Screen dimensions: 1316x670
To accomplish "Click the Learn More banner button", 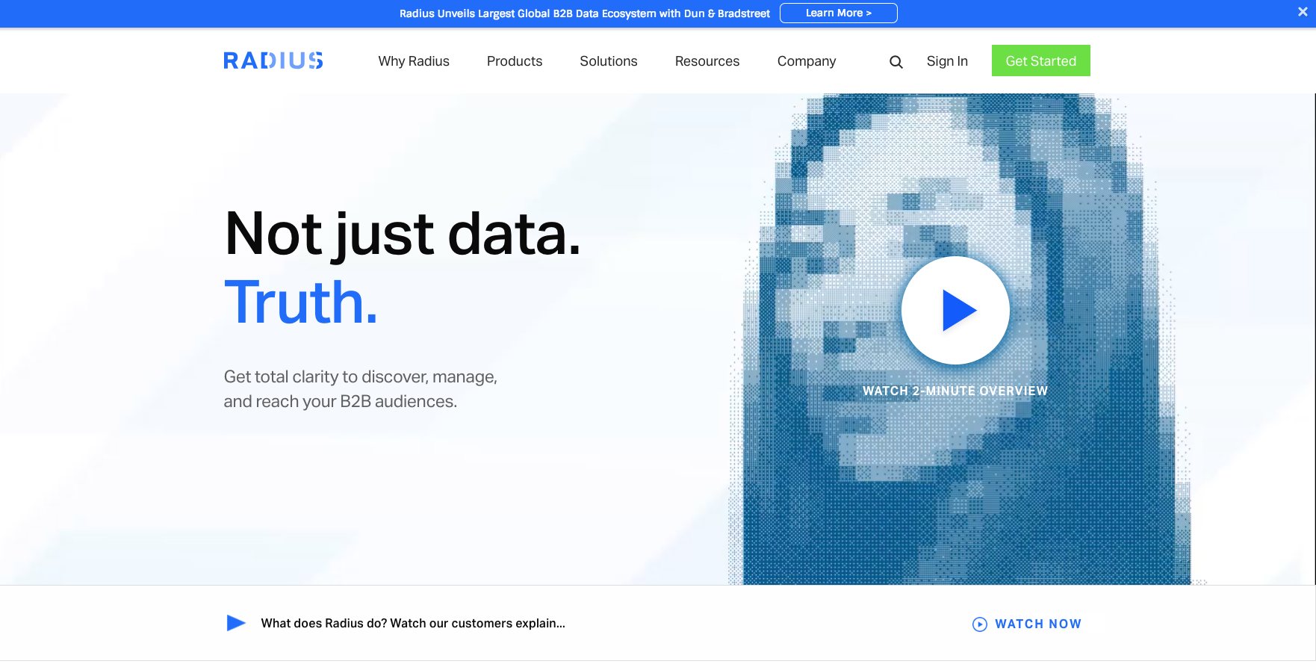I will [x=839, y=13].
